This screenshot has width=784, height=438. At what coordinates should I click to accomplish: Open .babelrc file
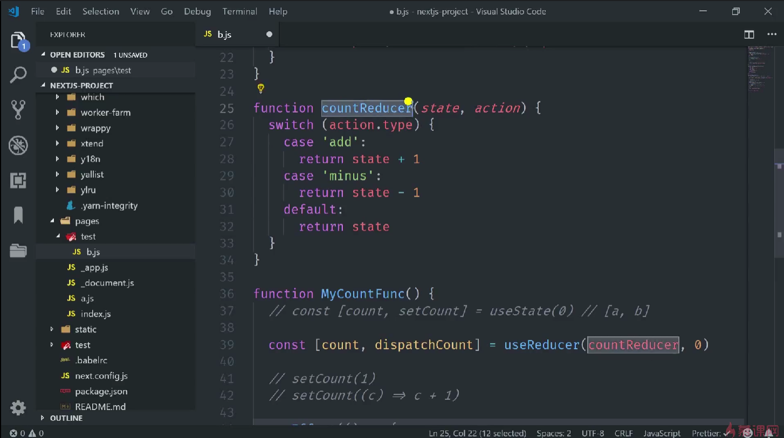[x=91, y=360]
